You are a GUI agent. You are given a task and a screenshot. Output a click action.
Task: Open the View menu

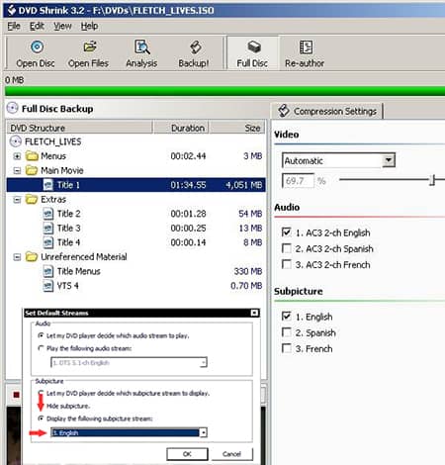point(62,26)
